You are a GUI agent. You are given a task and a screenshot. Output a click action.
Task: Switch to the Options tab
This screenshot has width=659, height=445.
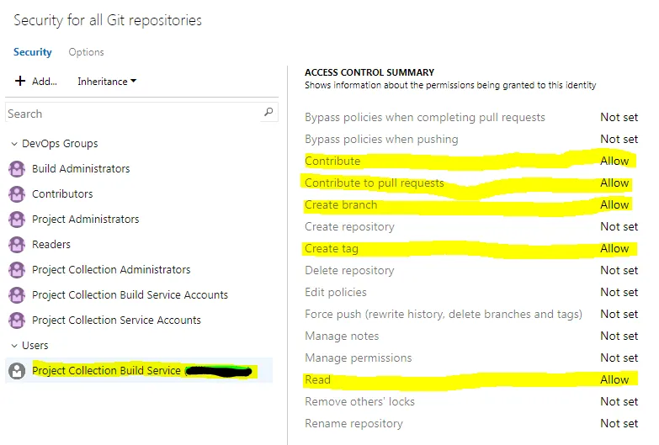pos(86,52)
